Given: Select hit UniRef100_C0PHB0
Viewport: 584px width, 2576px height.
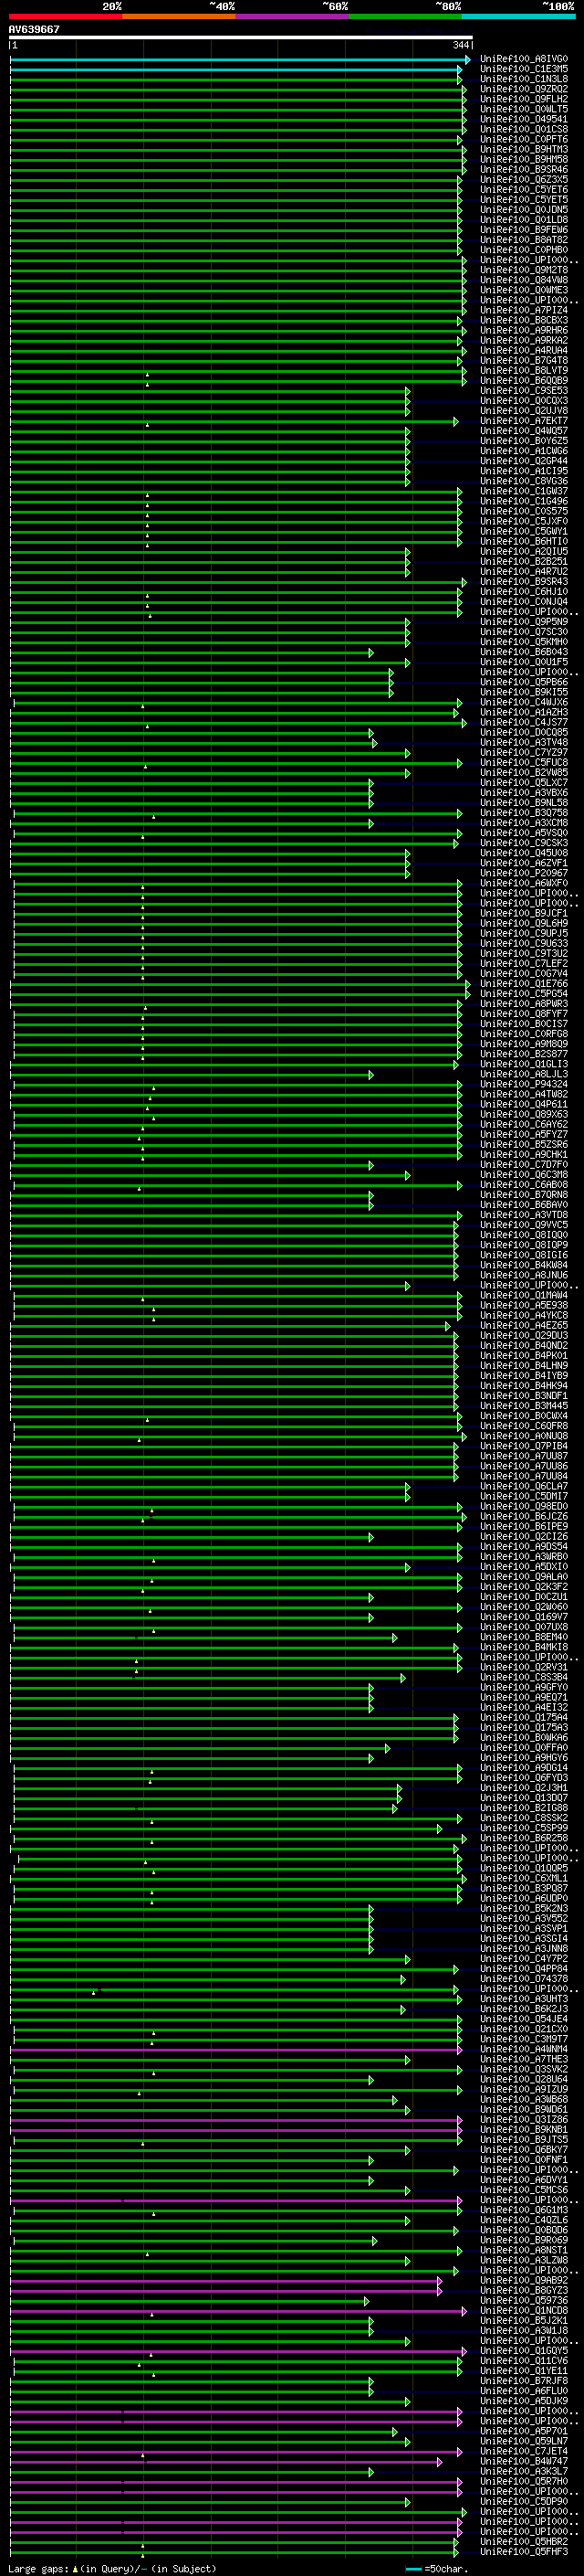Looking at the screenshot, I should tap(524, 249).
